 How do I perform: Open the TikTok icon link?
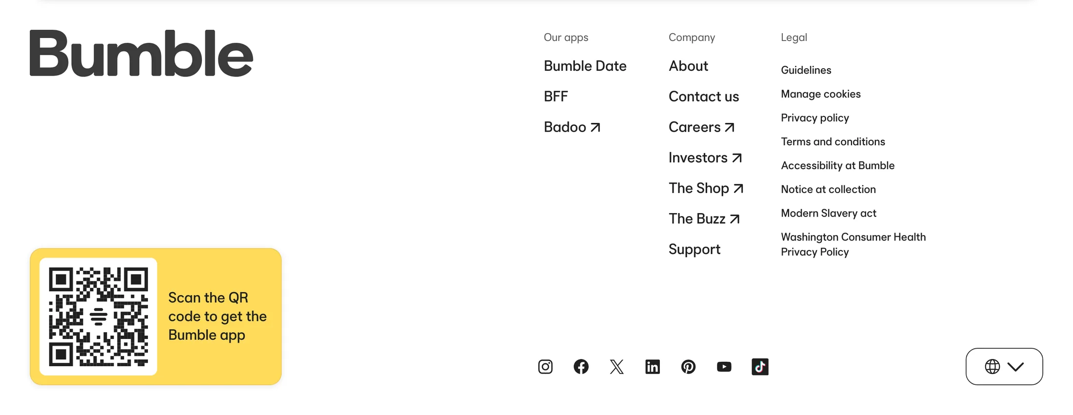click(760, 367)
